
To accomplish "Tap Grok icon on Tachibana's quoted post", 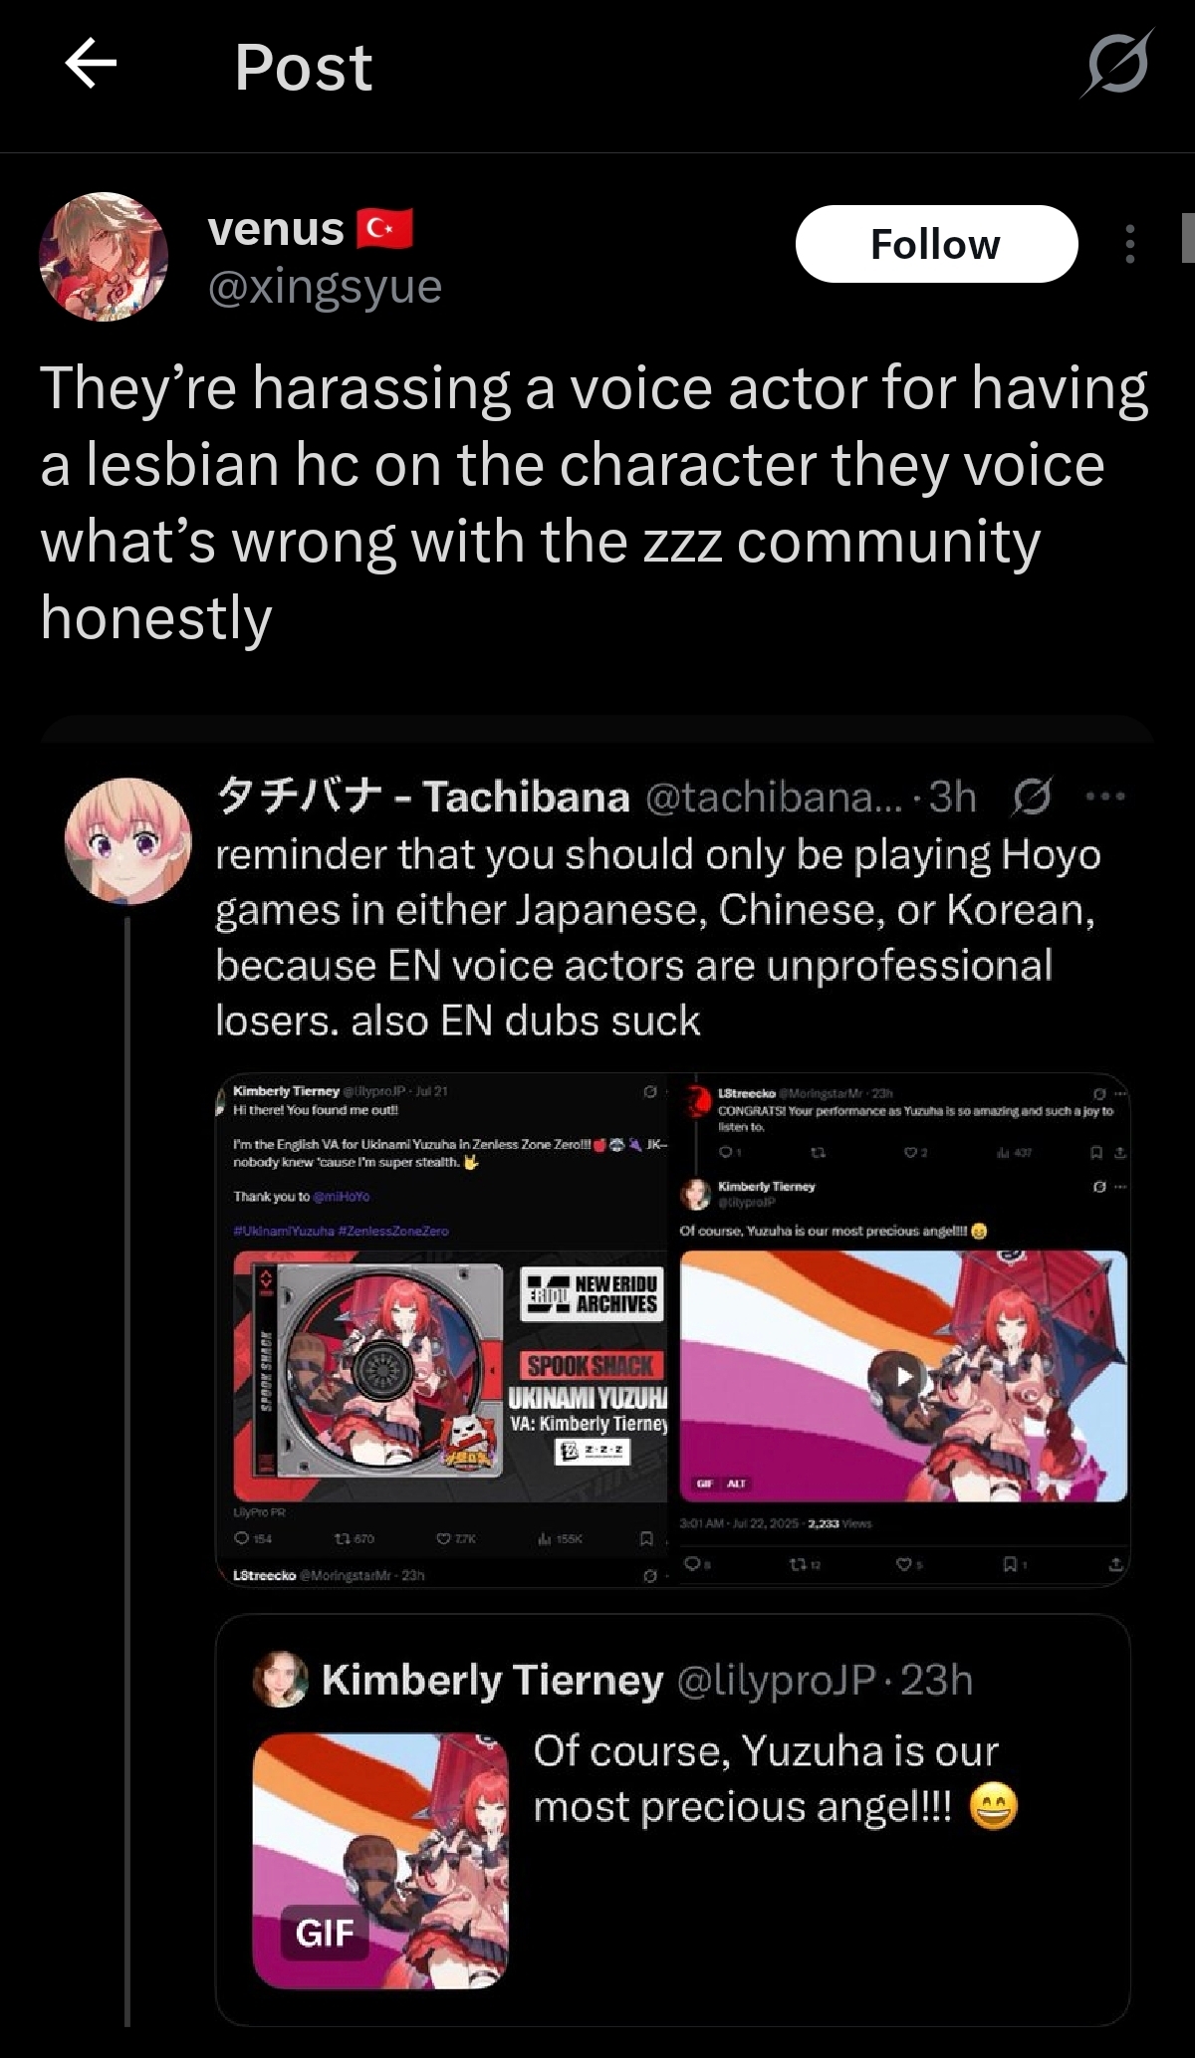I will 1033,797.
